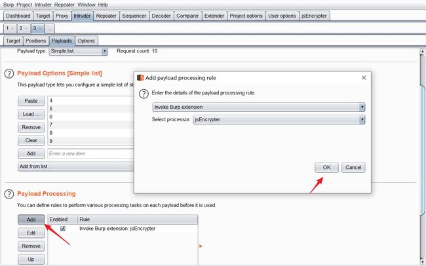Viewport: 426px width, 266px height.
Task: Open the Intruder Target sub-tab
Action: pos(13,41)
